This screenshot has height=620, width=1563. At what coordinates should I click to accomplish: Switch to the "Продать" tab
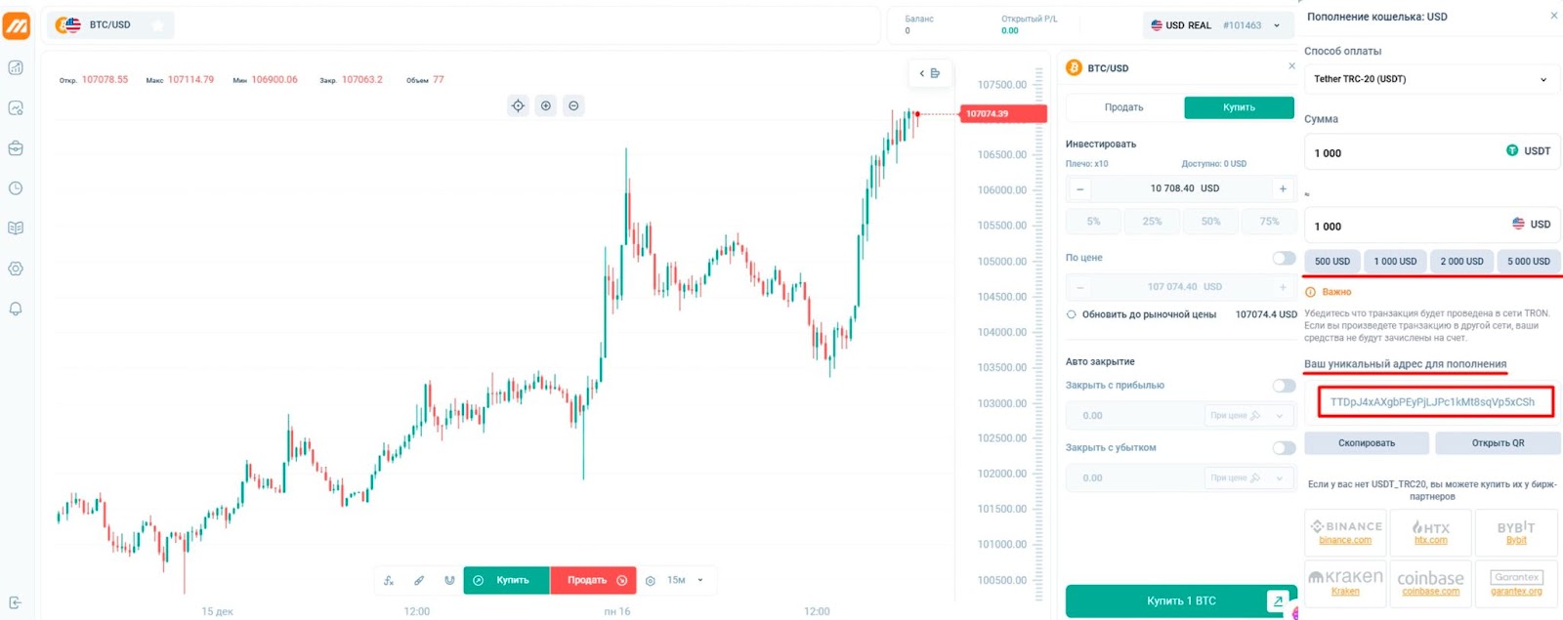1123,107
